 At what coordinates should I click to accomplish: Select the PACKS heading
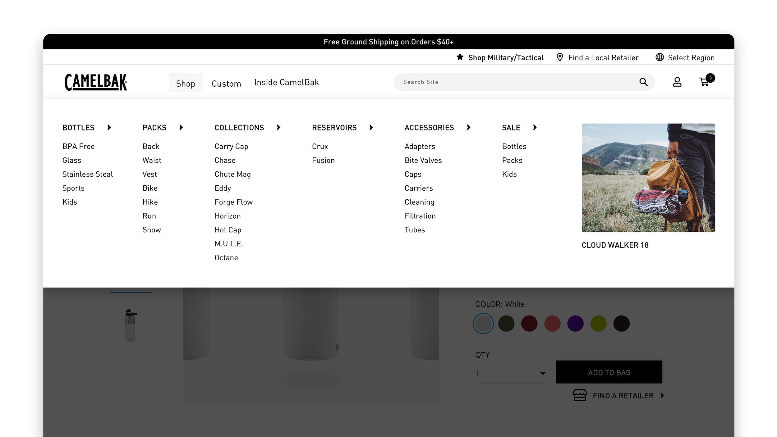click(154, 127)
